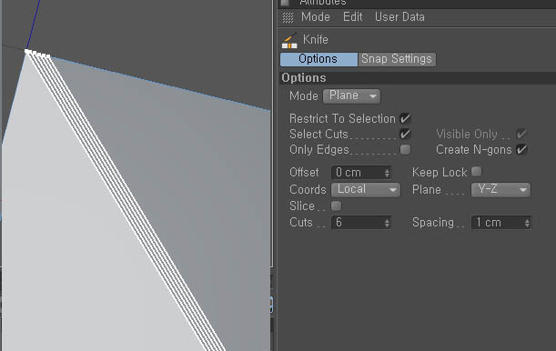
Task: Open the Mode menu in Attributes
Action: [315, 16]
